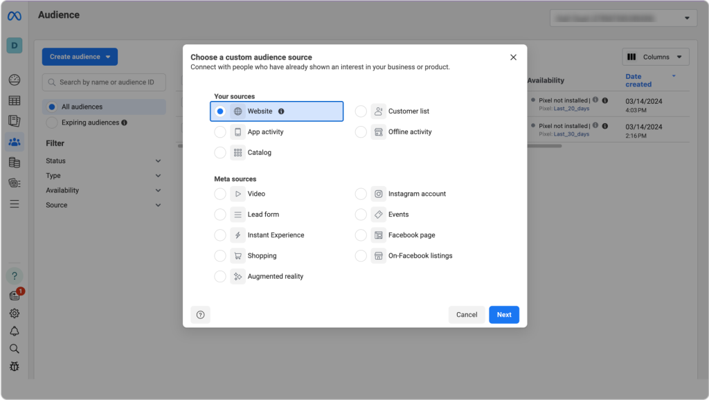Image resolution: width=709 pixels, height=400 pixels.
Task: Click the Customer list people icon
Action: [379, 111]
